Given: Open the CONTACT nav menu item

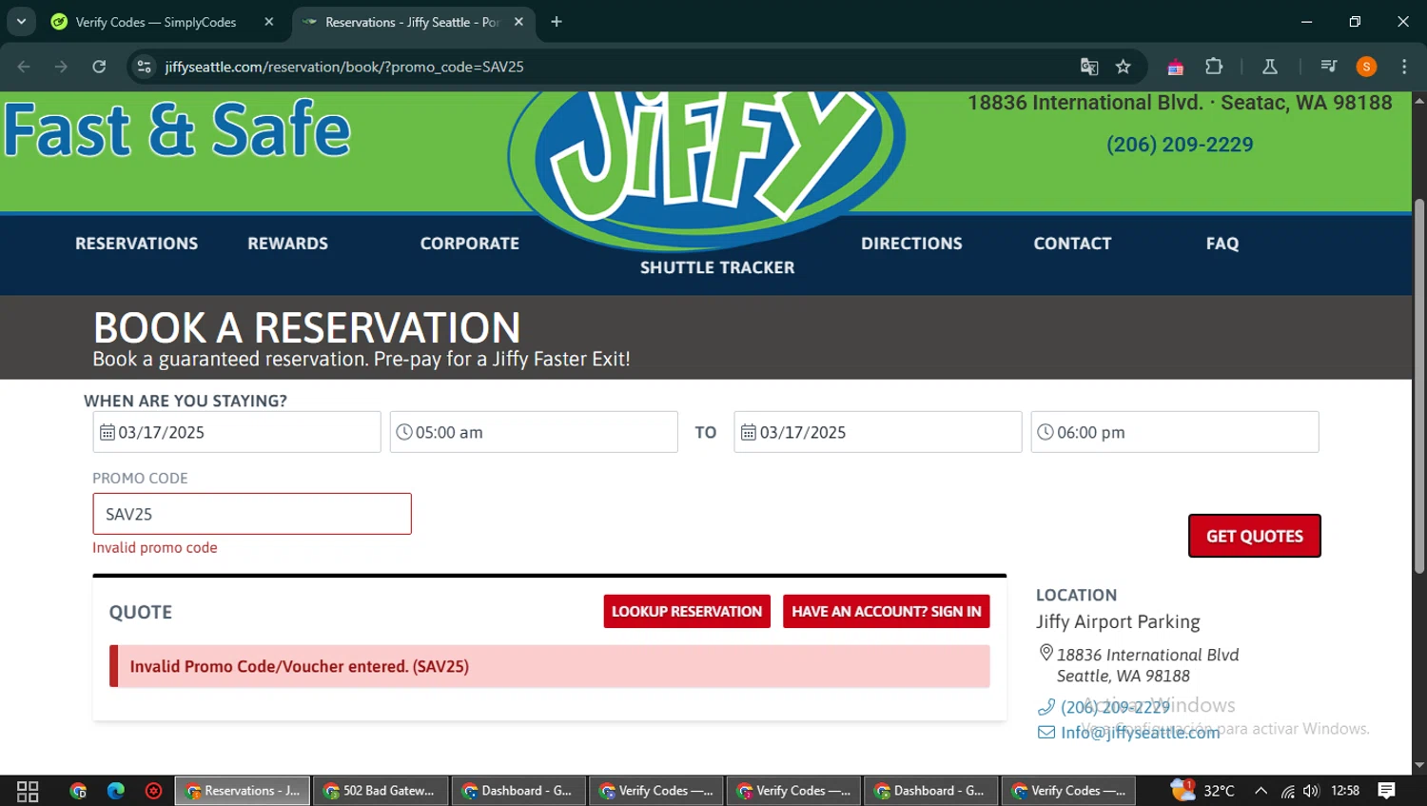Looking at the screenshot, I should [x=1072, y=244].
